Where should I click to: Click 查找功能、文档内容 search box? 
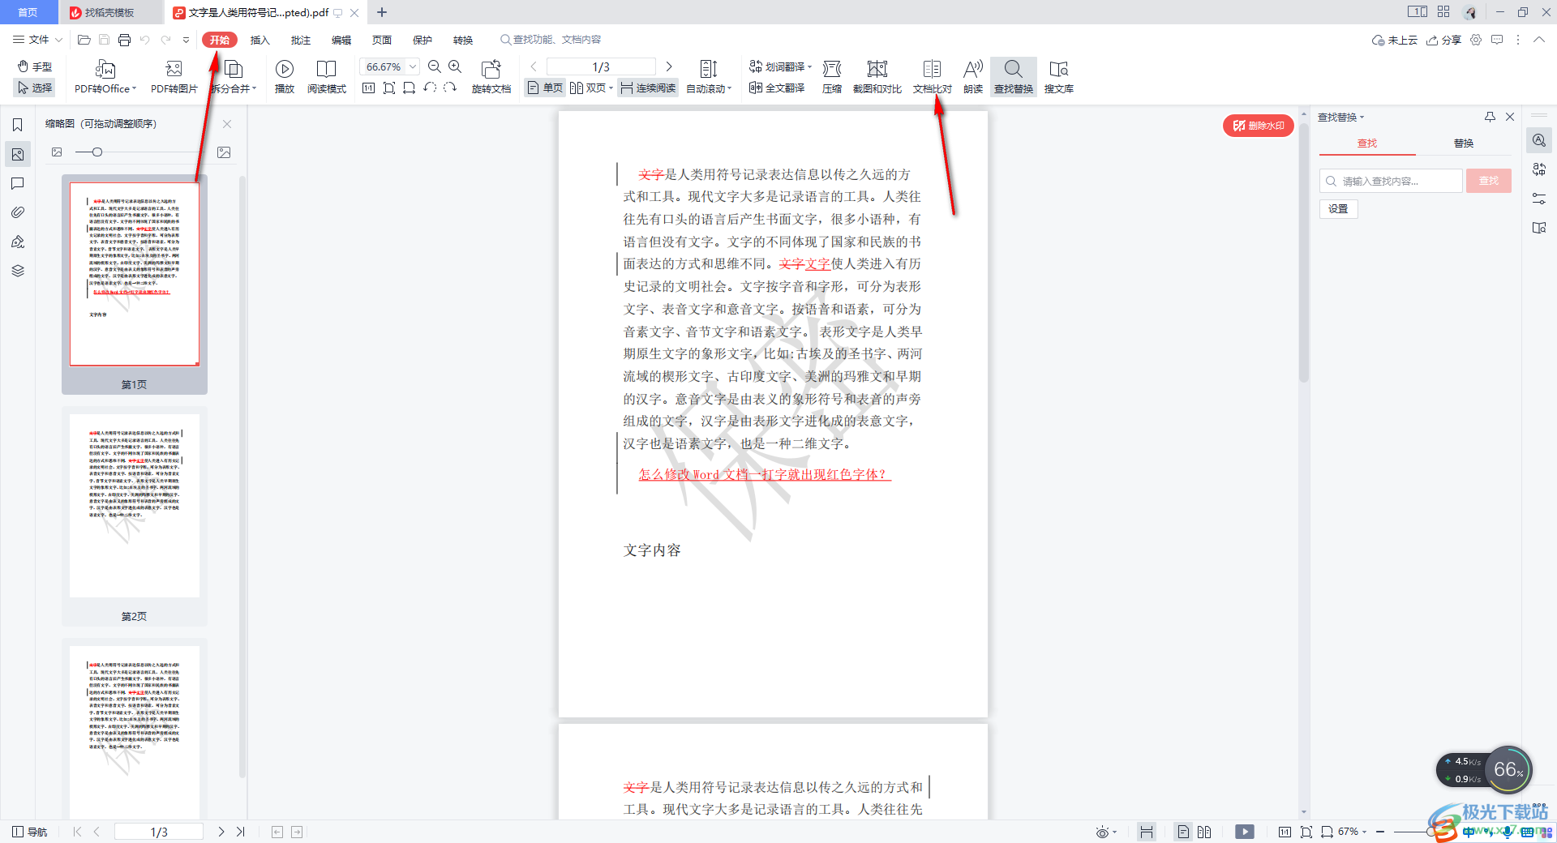click(x=551, y=40)
